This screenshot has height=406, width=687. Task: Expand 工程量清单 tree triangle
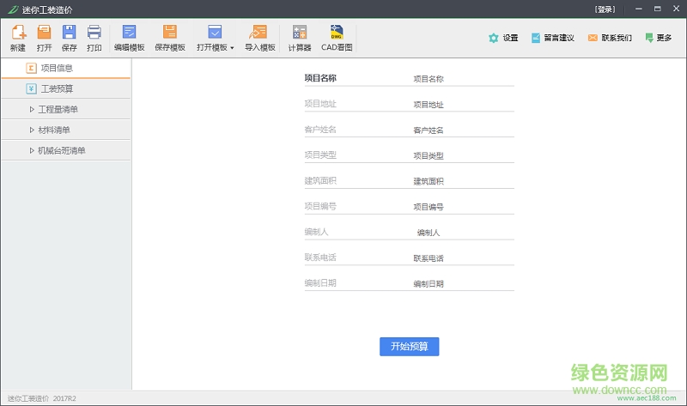32,110
